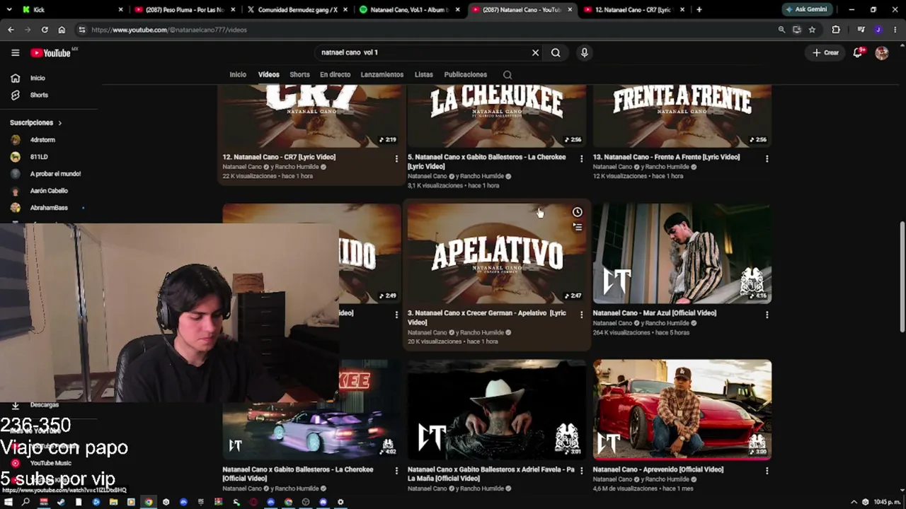Add Apelativo video to the queue
The image size is (906, 509).
point(578,227)
